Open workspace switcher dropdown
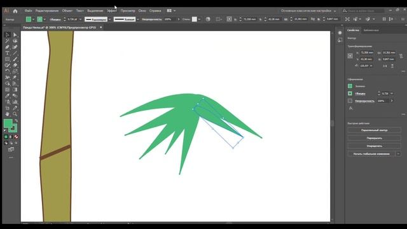The height and width of the screenshot is (229, 407). 335,11
